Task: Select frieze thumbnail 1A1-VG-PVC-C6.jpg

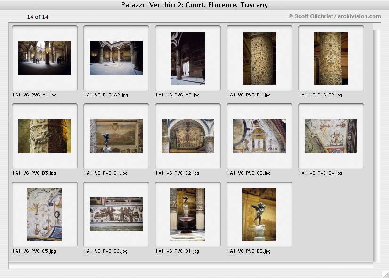Action: tap(116, 214)
